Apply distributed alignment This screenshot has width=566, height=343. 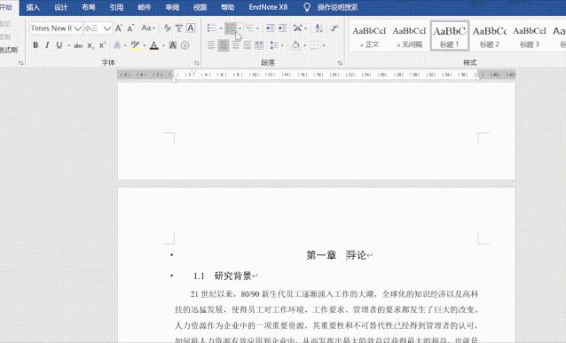tap(259, 45)
